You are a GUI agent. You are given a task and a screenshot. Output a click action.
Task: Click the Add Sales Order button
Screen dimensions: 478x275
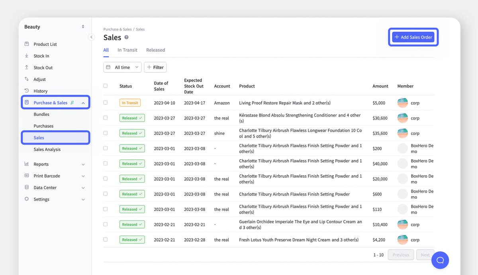click(x=413, y=37)
